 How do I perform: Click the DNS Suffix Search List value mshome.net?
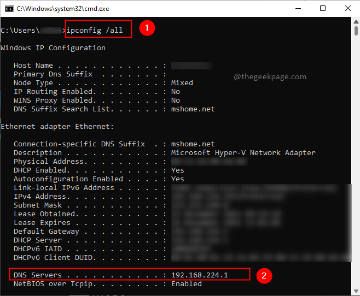193,109
